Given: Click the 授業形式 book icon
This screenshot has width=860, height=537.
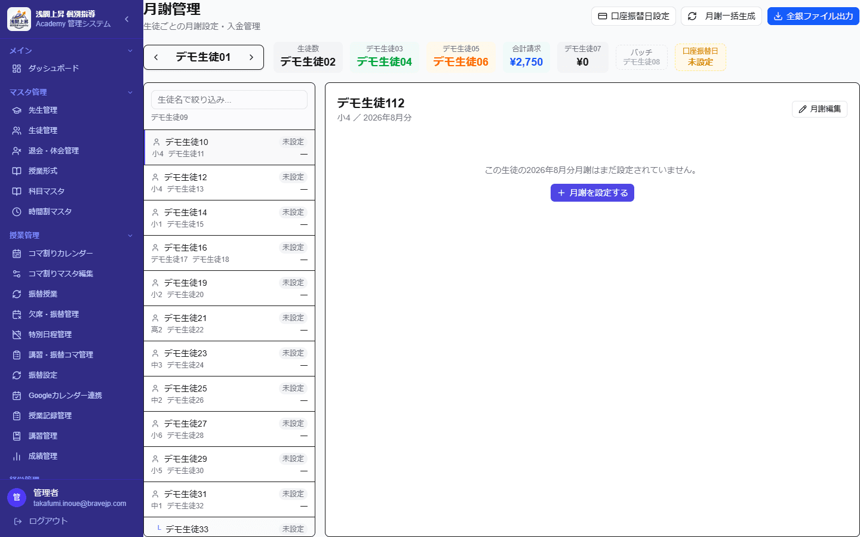Looking at the screenshot, I should point(17,171).
